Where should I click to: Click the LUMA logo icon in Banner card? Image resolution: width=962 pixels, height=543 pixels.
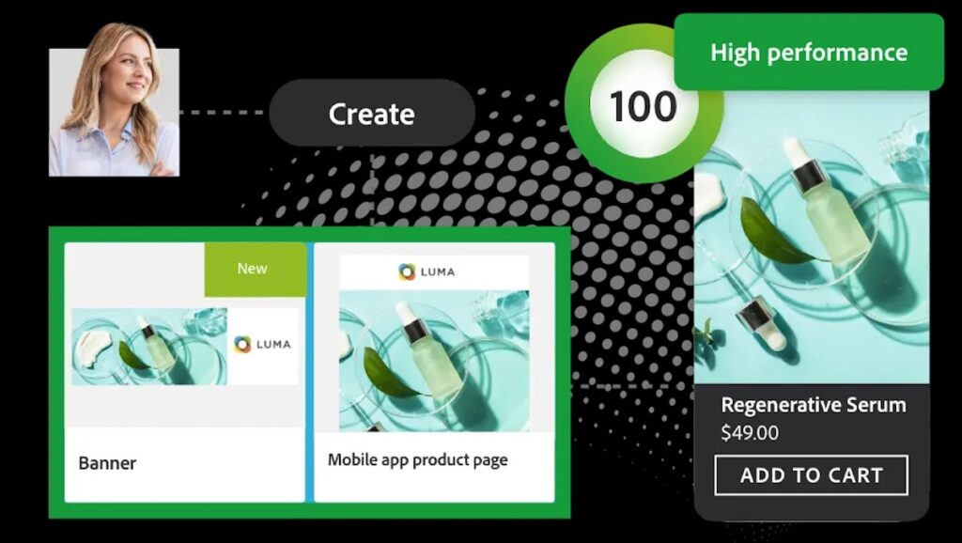point(242,344)
